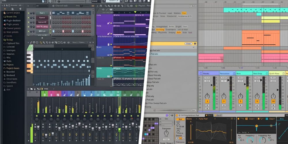Click the Percussion track circle icon in Ableton

coord(234,73)
